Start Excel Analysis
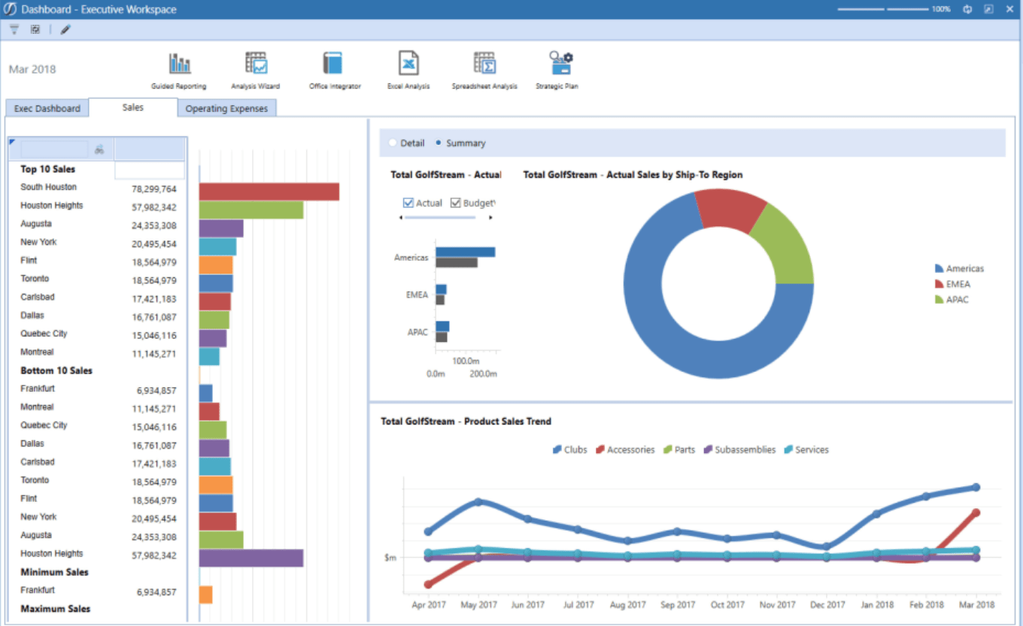 coord(408,65)
